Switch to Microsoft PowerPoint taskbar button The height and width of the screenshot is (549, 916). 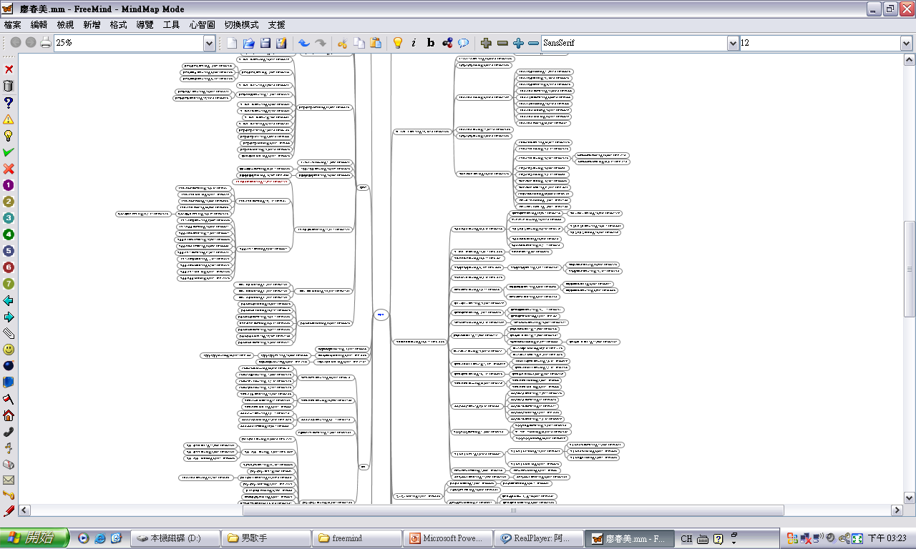447,538
